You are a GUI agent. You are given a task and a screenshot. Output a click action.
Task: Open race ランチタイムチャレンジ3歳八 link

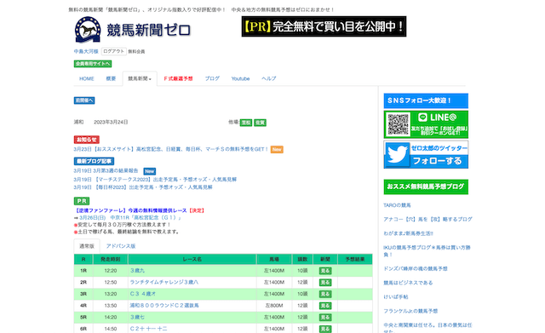pyautogui.click(x=164, y=282)
